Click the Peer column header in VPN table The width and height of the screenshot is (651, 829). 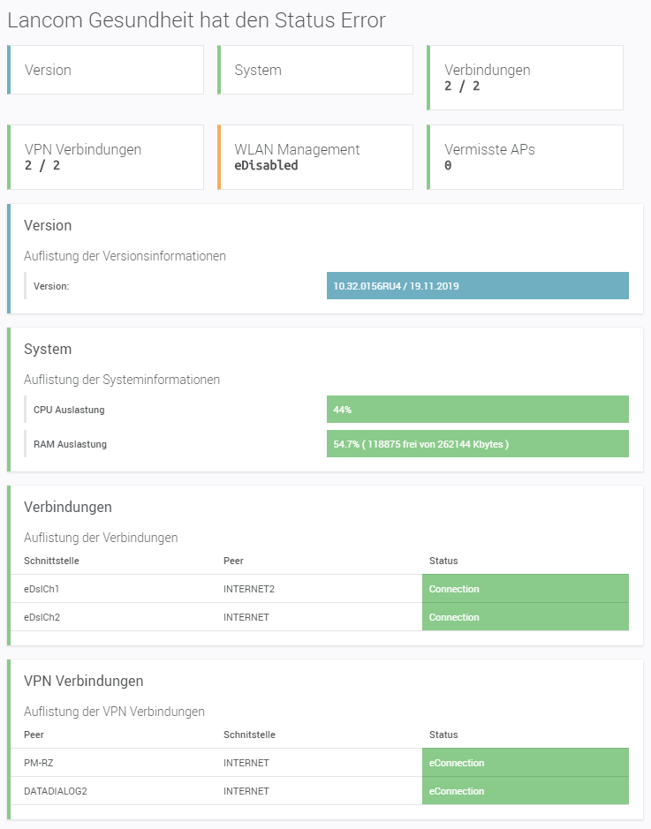tap(34, 735)
